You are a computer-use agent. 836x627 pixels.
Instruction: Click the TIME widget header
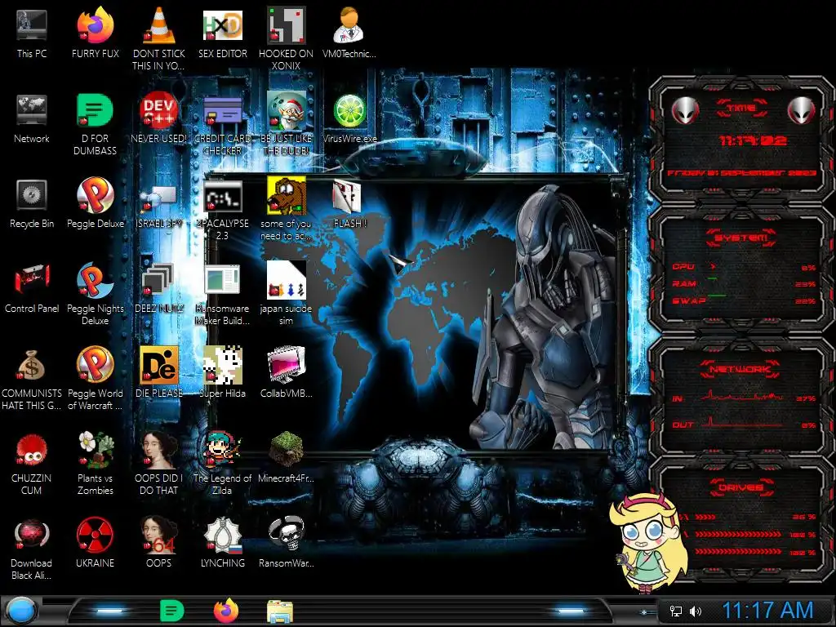pyautogui.click(x=741, y=109)
